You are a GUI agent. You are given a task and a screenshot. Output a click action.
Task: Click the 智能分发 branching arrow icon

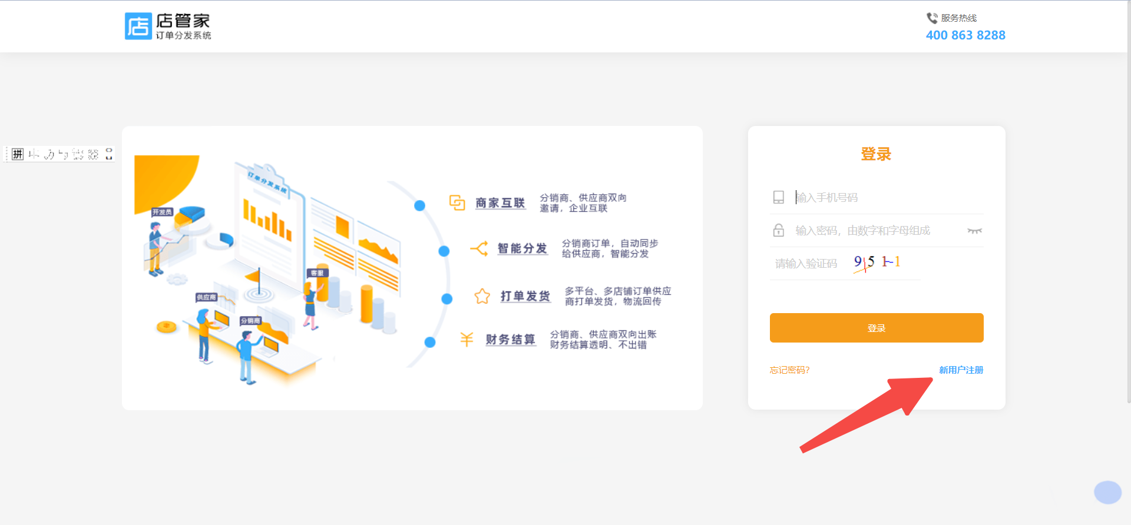click(479, 248)
